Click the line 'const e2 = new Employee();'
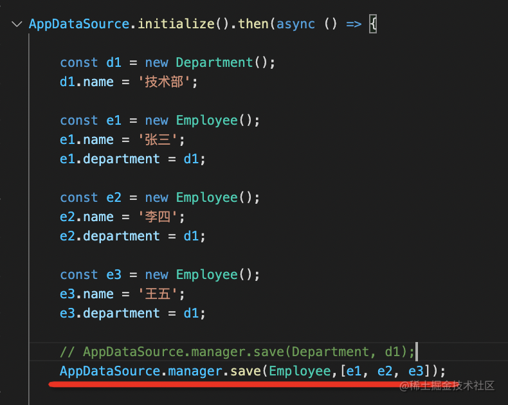The width and height of the screenshot is (508, 405). click(x=159, y=197)
